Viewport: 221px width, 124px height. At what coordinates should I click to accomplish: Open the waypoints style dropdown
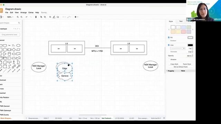69,17
